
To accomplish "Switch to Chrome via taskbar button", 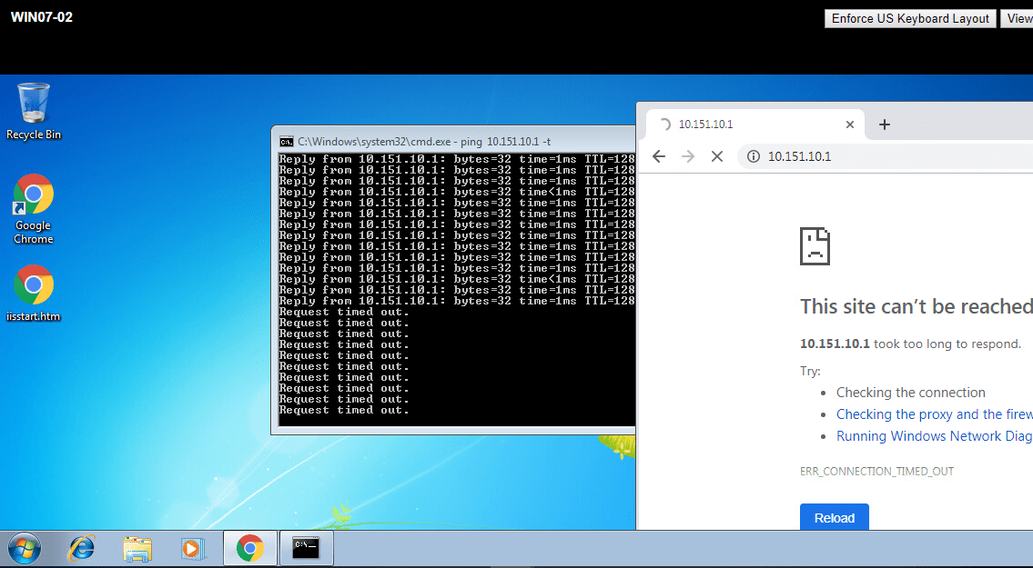I will pyautogui.click(x=249, y=548).
